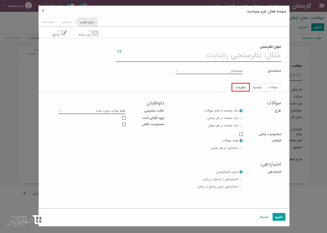Click the survey title input field

[198, 55]
